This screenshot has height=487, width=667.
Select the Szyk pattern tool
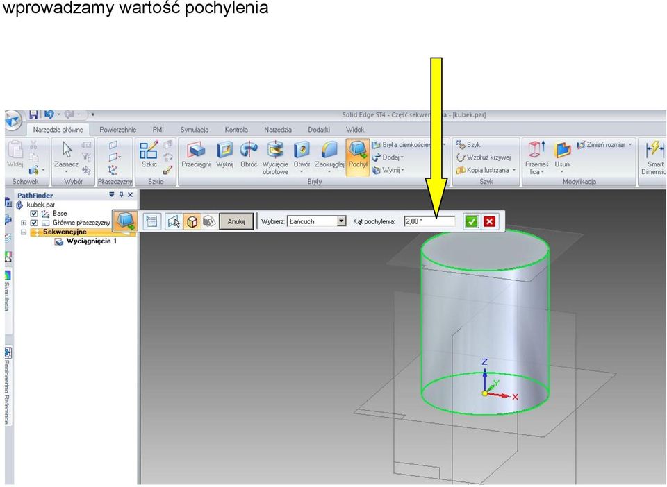468,145
